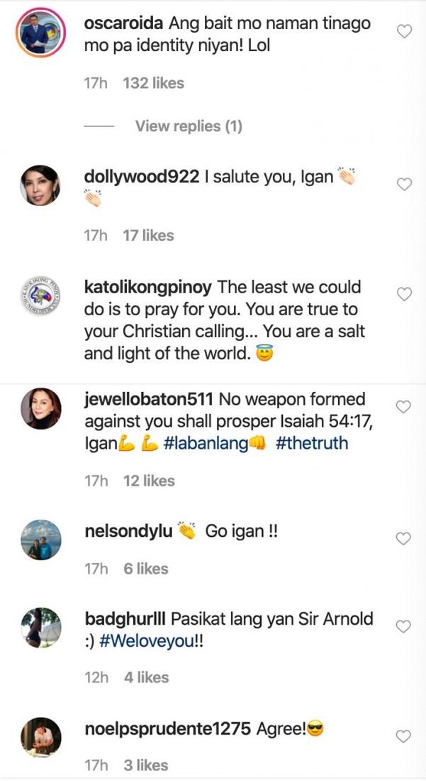
Task: Tap the heart beside badghurlll's comment
Action: [x=403, y=627]
